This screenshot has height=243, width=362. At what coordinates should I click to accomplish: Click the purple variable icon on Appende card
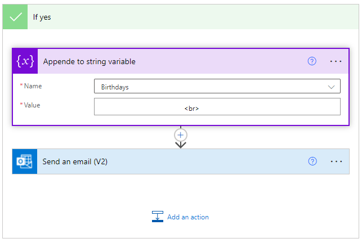coord(25,61)
